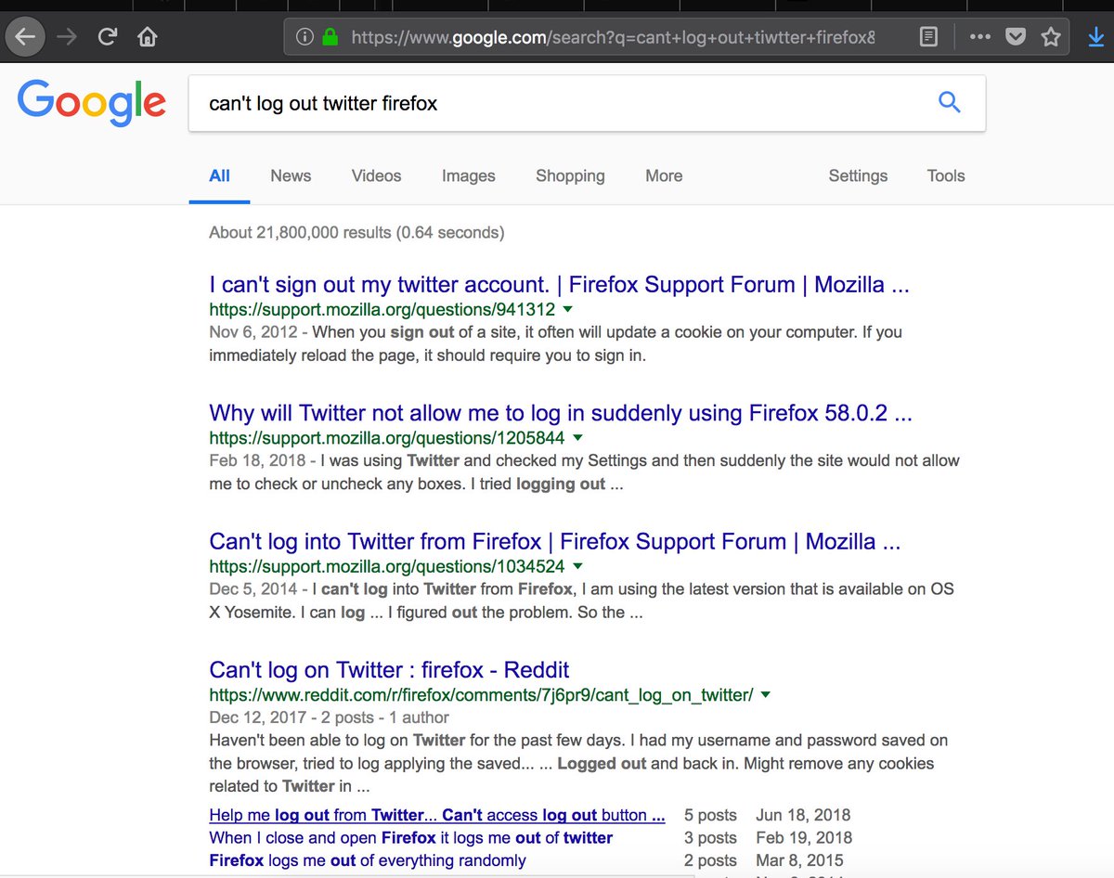The width and height of the screenshot is (1114, 878).
Task: Switch to the Shopping tab
Action: (x=570, y=175)
